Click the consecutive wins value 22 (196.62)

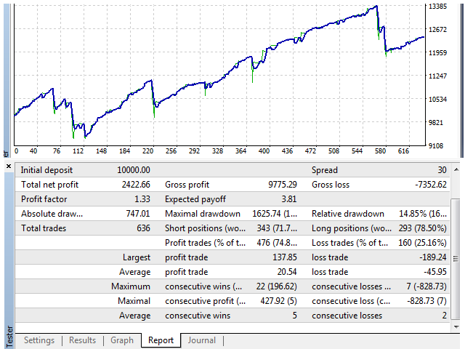click(x=276, y=286)
